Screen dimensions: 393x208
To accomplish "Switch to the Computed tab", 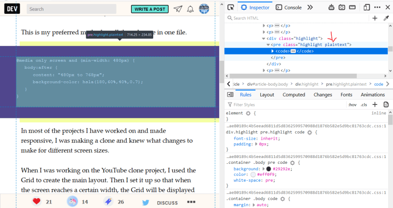I will tap(294, 95).
